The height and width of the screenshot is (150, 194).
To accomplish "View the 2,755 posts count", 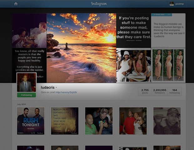I will [x=145, y=91].
